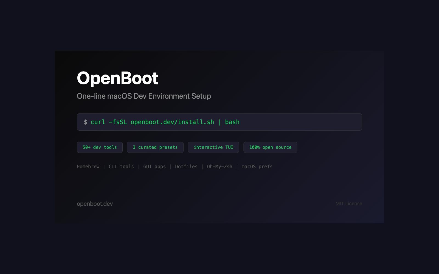Click the "Dotfiles" text
The width and height of the screenshot is (439, 274).
(x=186, y=167)
